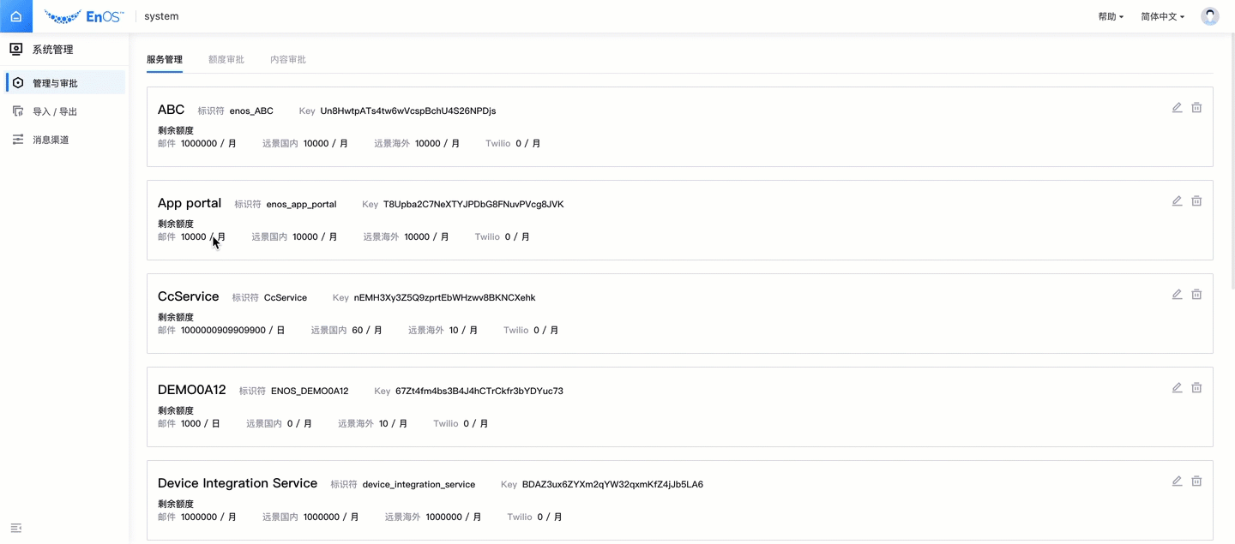Delete the App portal service
The height and width of the screenshot is (544, 1235).
(x=1196, y=201)
